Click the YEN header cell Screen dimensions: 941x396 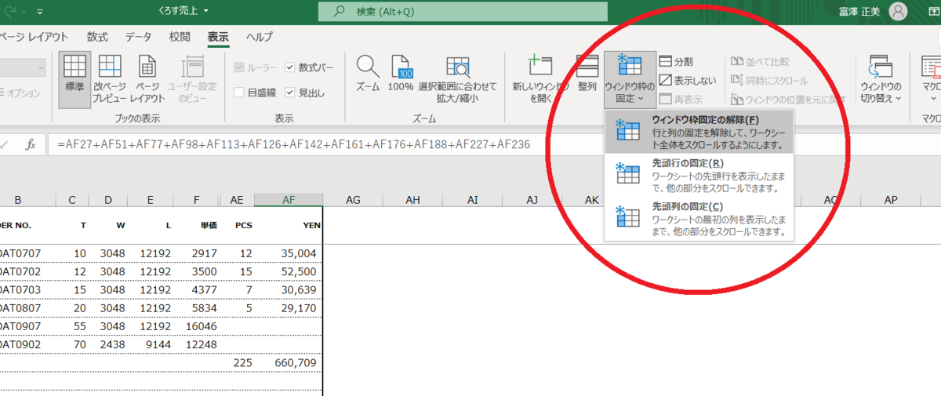(288, 225)
